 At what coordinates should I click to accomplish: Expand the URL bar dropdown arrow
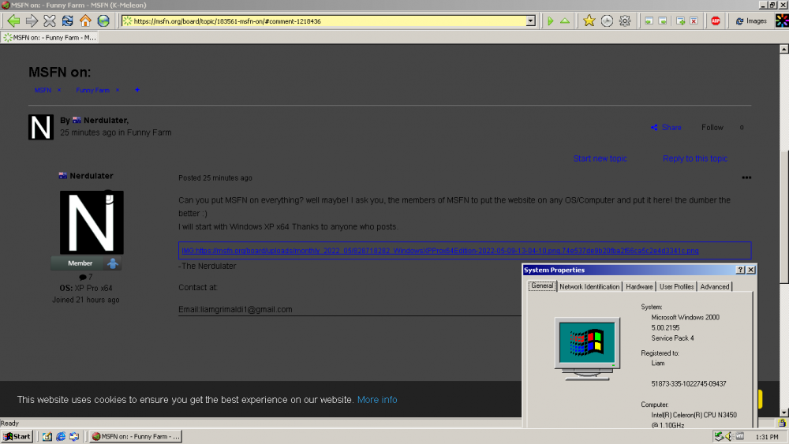tap(530, 21)
